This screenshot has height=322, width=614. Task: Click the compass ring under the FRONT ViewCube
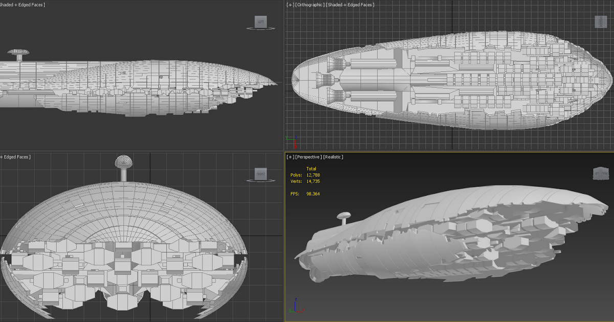(x=261, y=180)
